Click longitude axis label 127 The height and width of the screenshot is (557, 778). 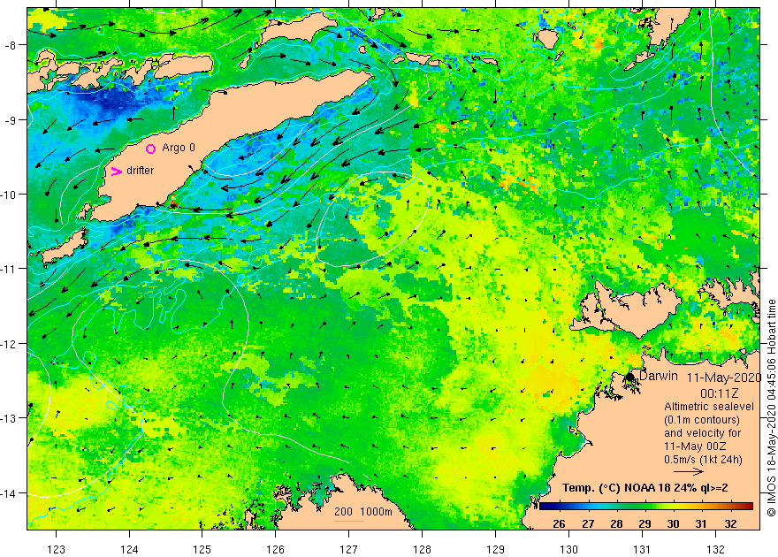click(x=349, y=549)
